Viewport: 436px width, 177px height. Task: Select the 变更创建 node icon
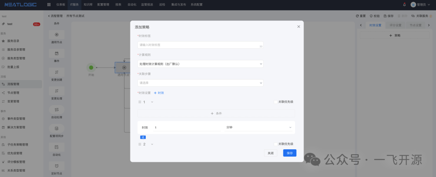(57, 72)
